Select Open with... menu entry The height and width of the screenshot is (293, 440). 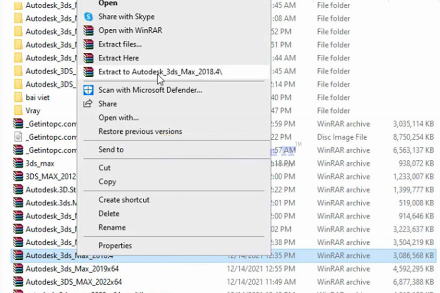[x=118, y=118]
